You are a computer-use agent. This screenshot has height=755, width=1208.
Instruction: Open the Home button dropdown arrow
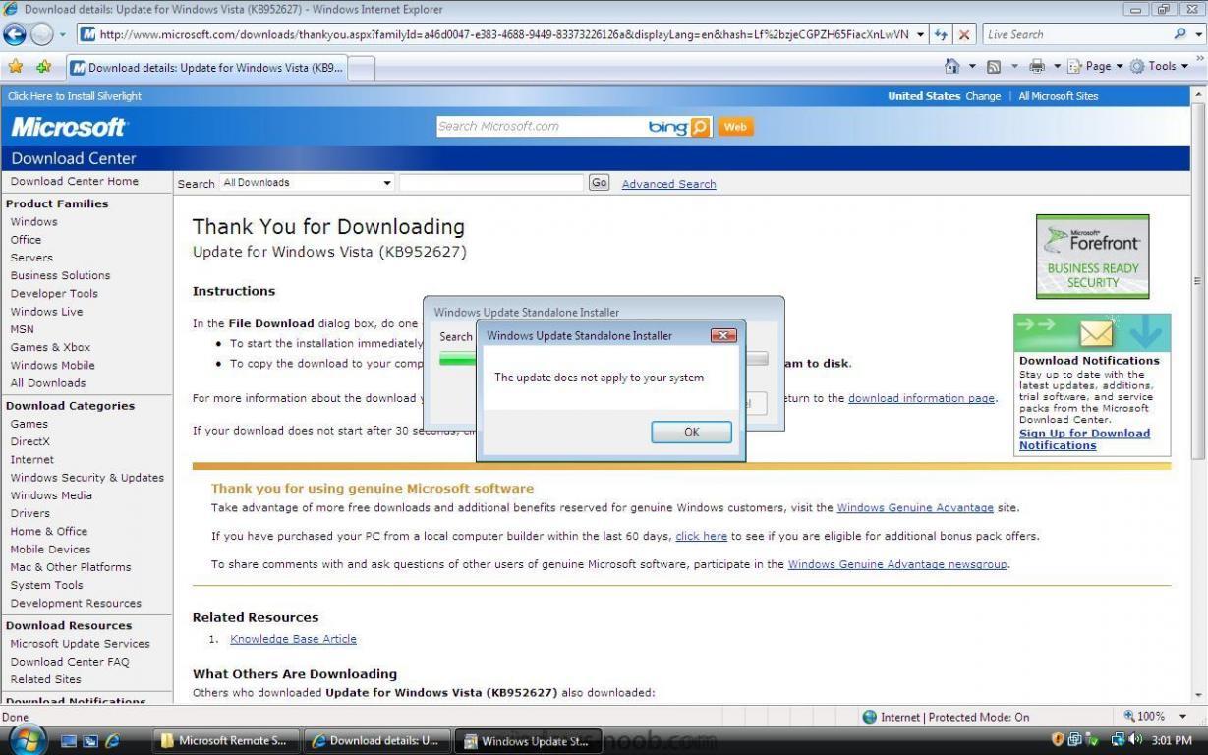pos(972,67)
